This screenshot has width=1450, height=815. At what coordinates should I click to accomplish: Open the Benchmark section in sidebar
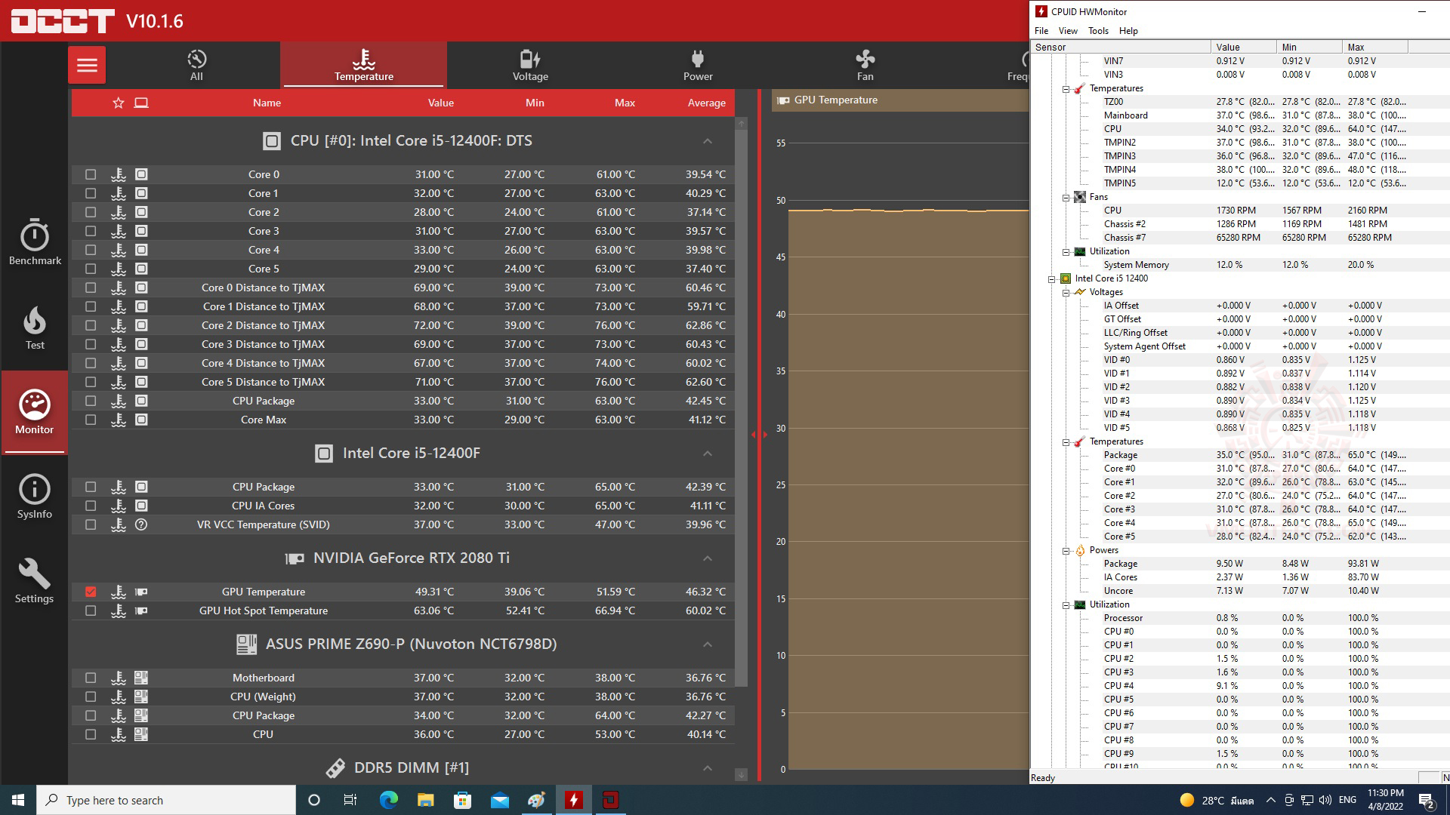(35, 242)
